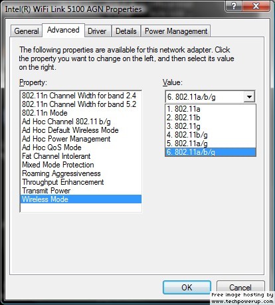Choose option 2. 802.11b
The height and width of the screenshot is (305, 275).
pyautogui.click(x=211, y=118)
